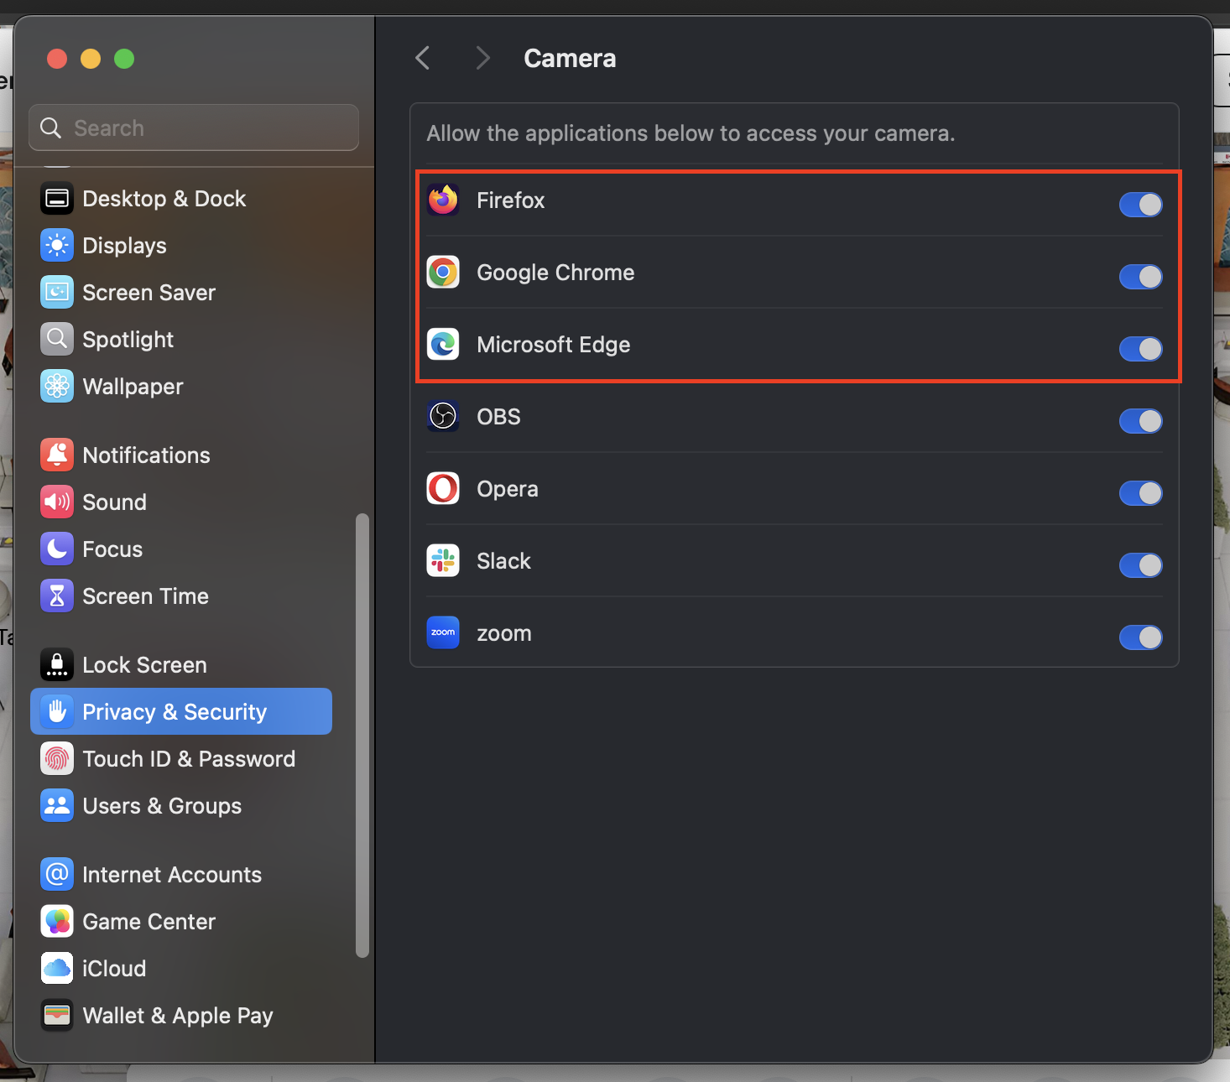Toggle camera access for zoom
Viewport: 1230px width, 1082px height.
(1140, 637)
